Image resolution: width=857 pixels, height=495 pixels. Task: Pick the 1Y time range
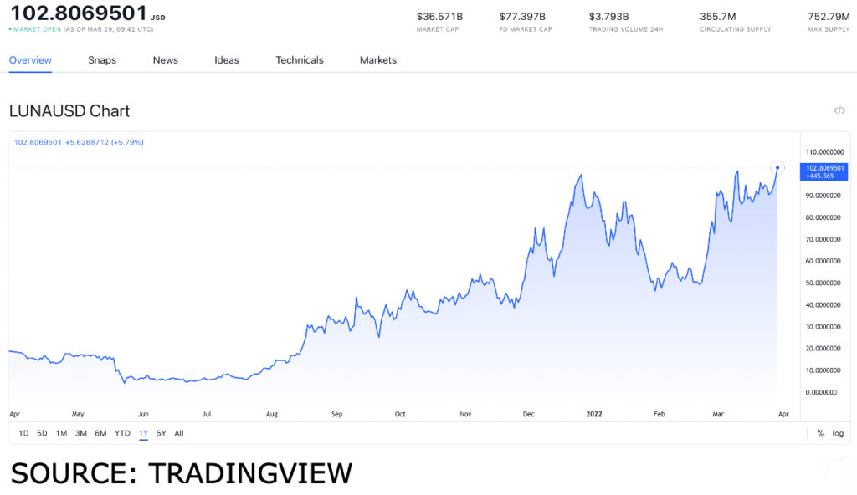pos(143,433)
